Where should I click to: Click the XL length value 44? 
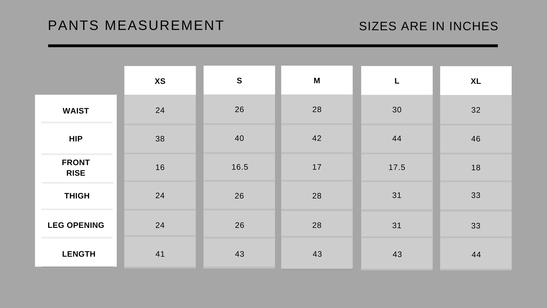click(476, 255)
